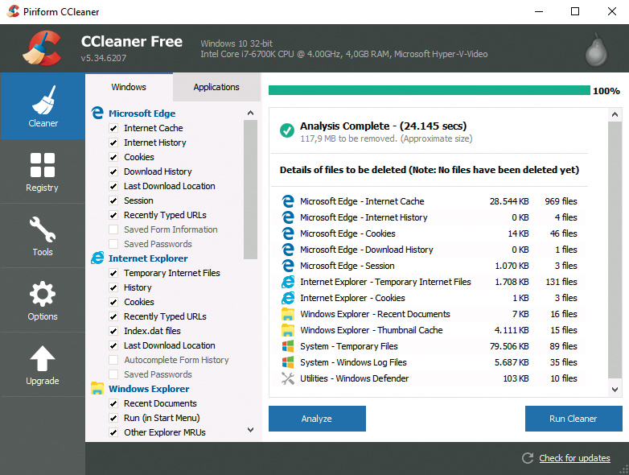This screenshot has height=475, width=629.
Task: Click the Internet Explorer category icon
Action: (97, 258)
